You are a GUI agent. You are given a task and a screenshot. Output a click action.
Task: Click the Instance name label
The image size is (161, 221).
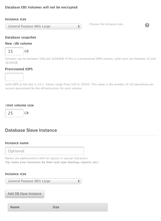17,143
